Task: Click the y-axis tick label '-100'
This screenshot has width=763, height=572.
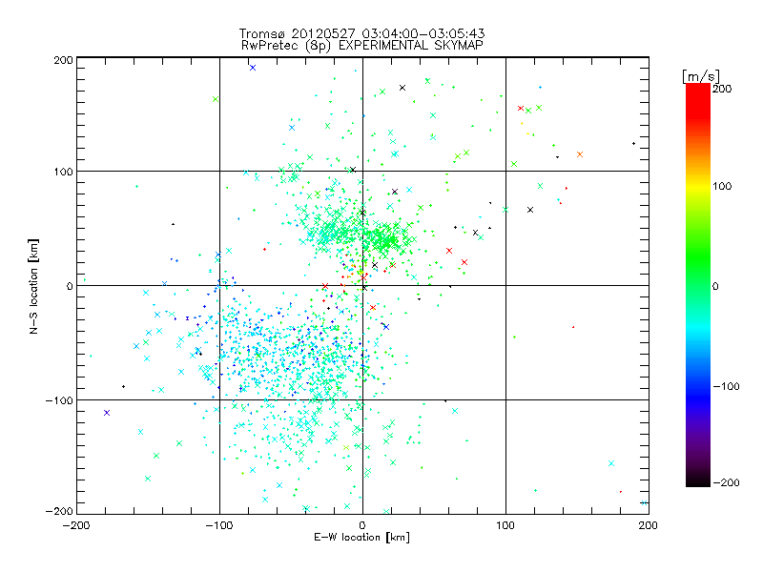Action: pyautogui.click(x=59, y=400)
